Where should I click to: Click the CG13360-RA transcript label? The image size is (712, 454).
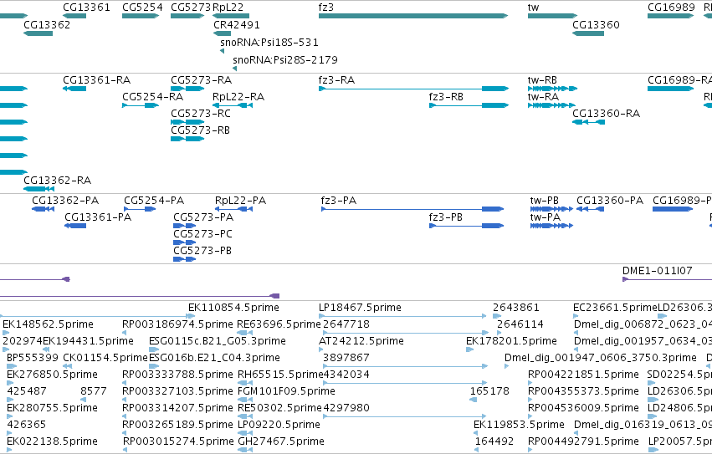[x=607, y=114]
